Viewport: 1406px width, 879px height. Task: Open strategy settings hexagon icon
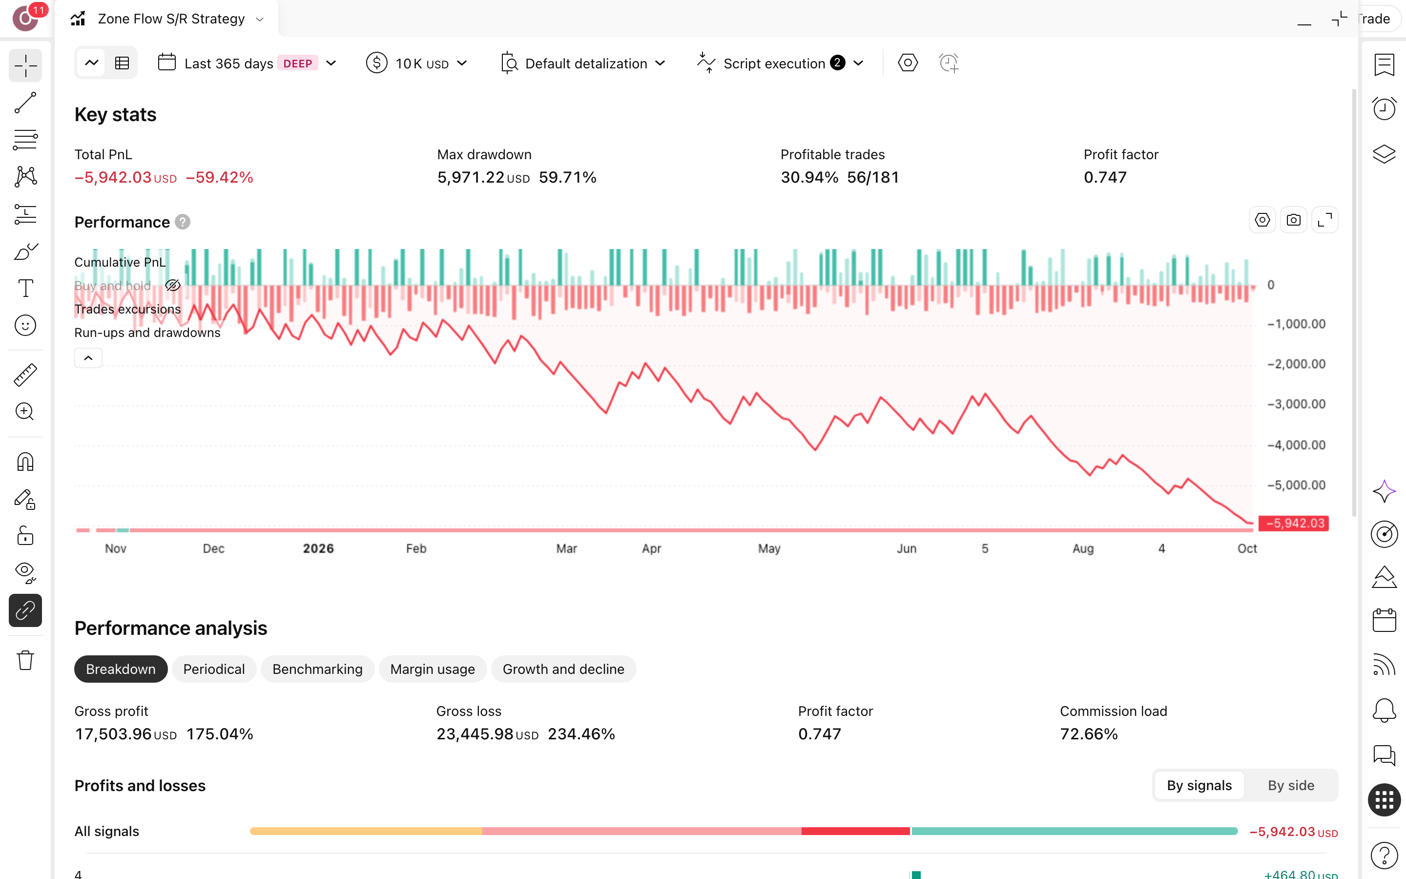pos(908,63)
